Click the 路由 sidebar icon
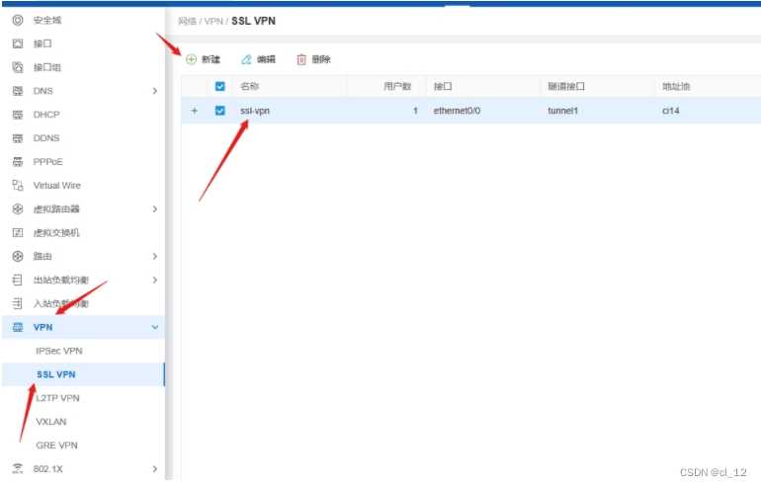 tap(18, 256)
